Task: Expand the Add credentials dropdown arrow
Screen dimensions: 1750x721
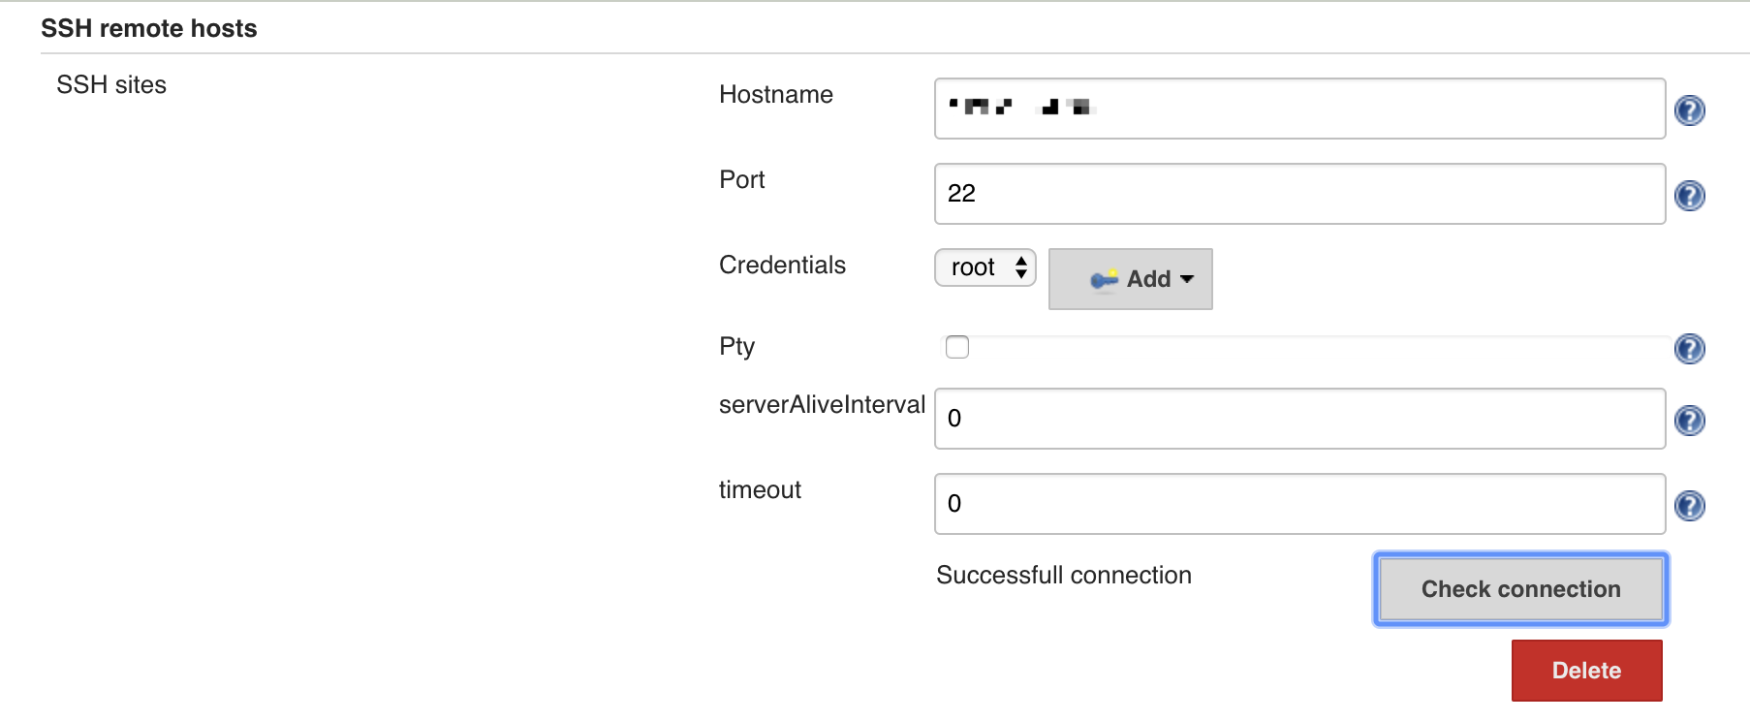Action: tap(1187, 279)
